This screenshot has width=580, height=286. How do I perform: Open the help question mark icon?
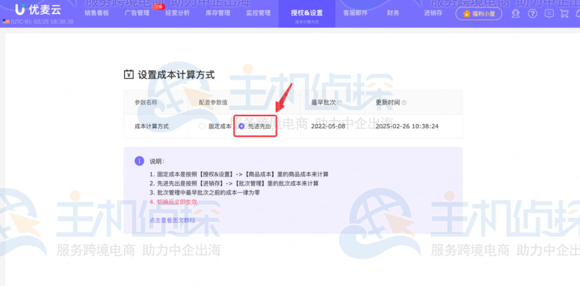[532, 14]
